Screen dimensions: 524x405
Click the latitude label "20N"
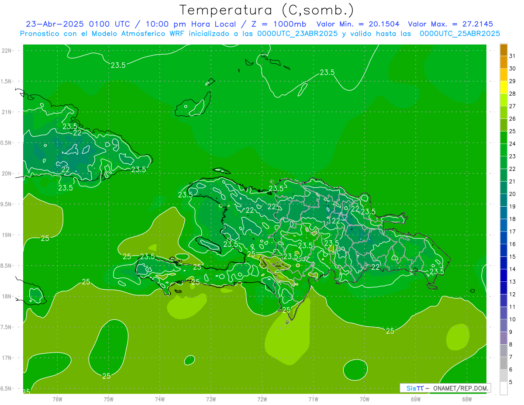[6, 173]
